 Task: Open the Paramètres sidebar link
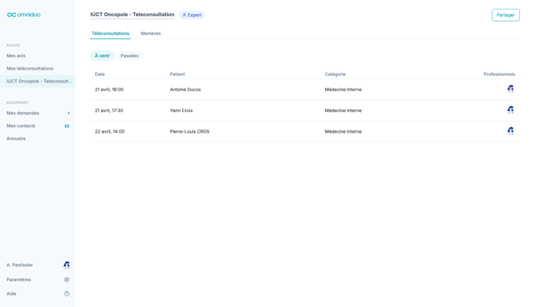pyautogui.click(x=19, y=279)
